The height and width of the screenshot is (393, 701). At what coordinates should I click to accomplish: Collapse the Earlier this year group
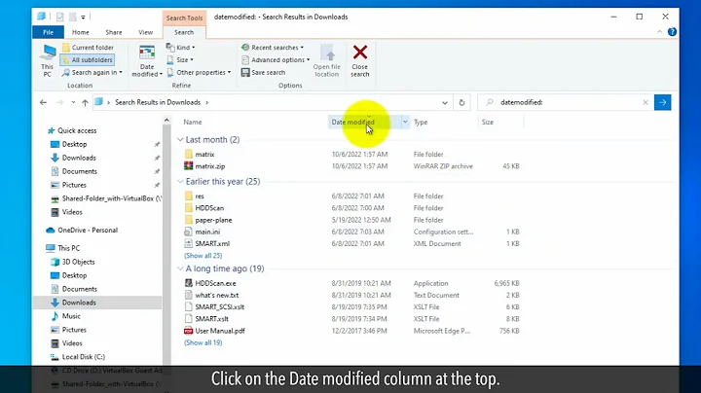[180, 182]
